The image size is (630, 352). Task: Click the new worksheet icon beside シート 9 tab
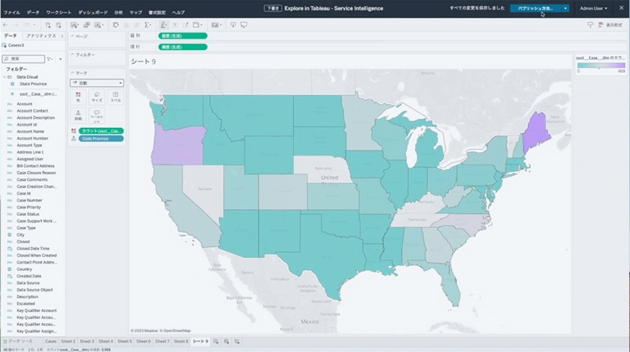pos(216,342)
